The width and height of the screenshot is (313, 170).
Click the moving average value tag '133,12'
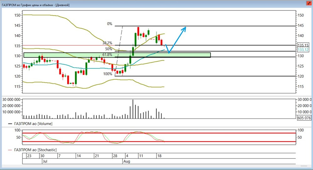coord(303,50)
